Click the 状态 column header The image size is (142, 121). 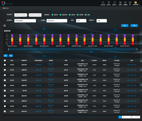coord(12,60)
